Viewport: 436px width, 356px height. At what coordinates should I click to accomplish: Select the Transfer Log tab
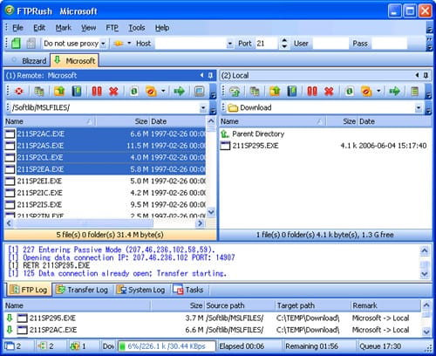point(82,290)
